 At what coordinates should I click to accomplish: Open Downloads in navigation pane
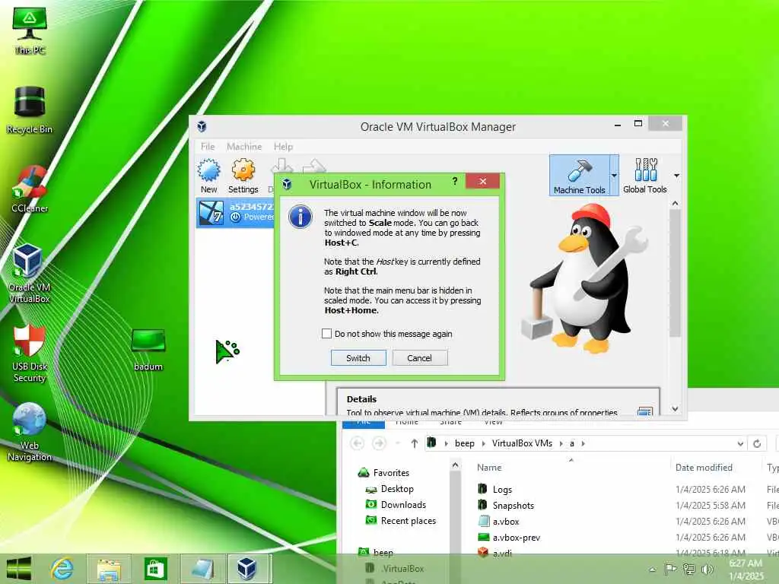(396, 505)
